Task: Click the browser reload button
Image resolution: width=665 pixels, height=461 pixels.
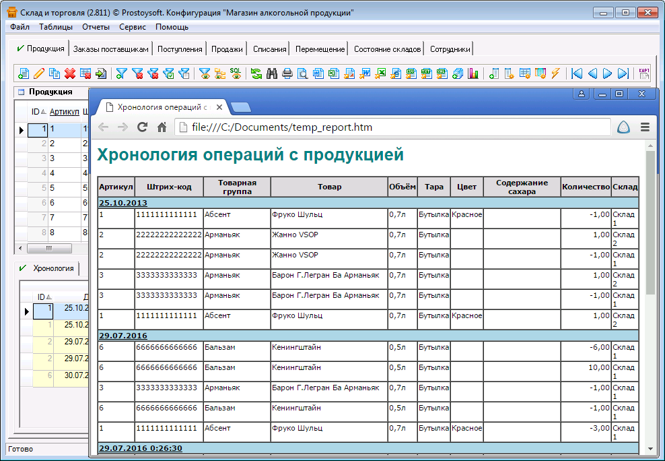Action: [142, 127]
